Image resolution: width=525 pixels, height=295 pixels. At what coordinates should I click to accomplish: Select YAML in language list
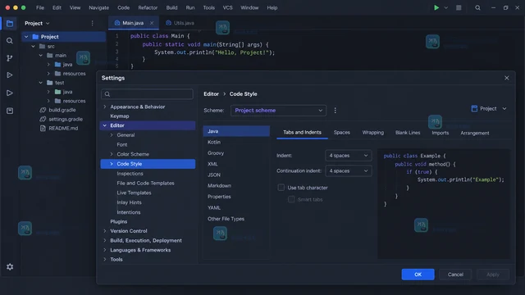(x=236, y=207)
